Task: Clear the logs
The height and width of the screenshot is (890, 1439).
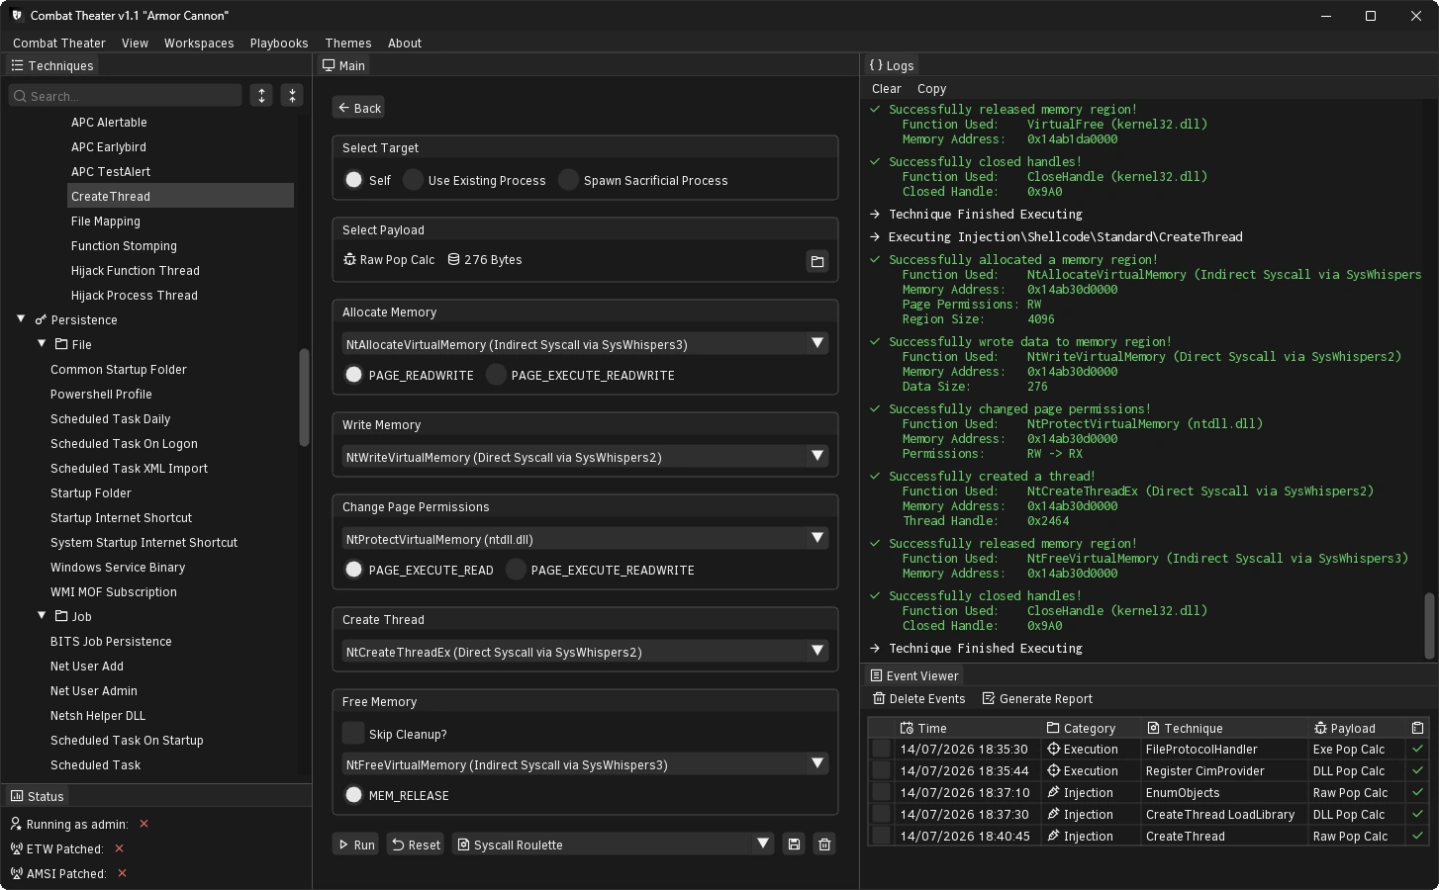Action: point(886,89)
